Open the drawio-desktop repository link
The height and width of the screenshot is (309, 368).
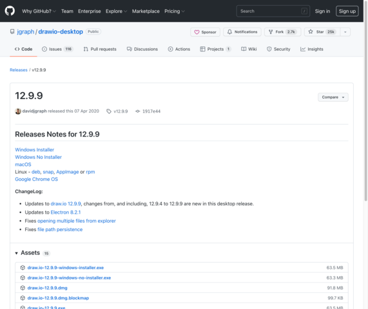[x=61, y=32]
